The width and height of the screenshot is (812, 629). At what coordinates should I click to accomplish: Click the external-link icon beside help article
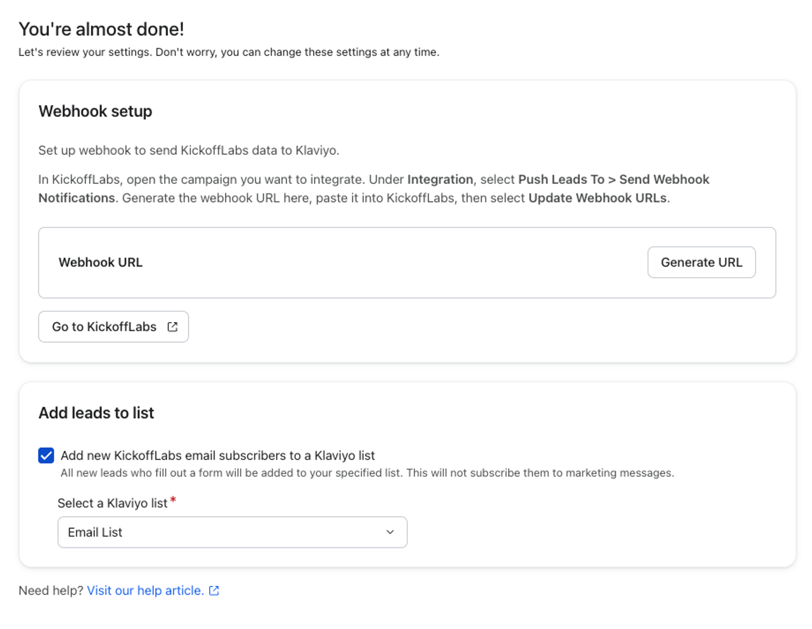pyautogui.click(x=214, y=590)
